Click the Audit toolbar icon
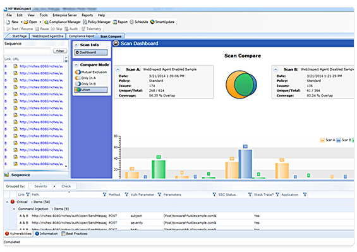Image resolution: width=357 pixels, height=252 pixels. 66,29
